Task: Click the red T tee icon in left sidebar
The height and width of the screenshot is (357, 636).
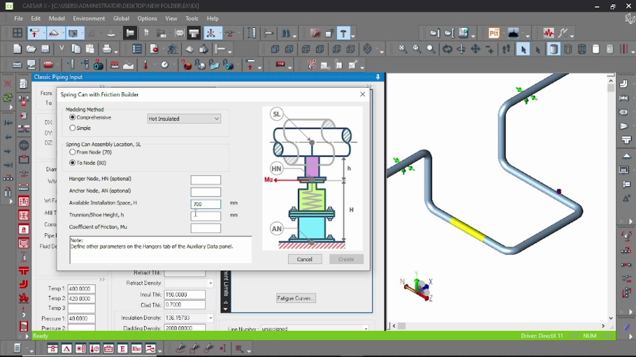Action: tap(23, 271)
